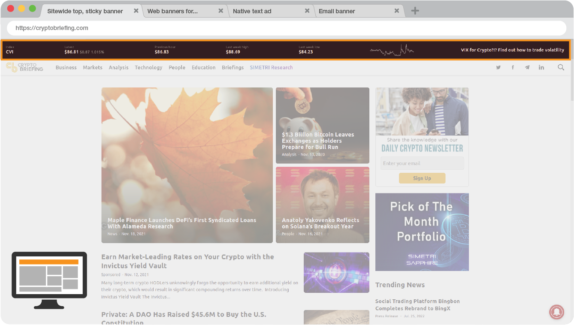
Task: Open the LinkedIn icon in site header
Action: coord(541,67)
